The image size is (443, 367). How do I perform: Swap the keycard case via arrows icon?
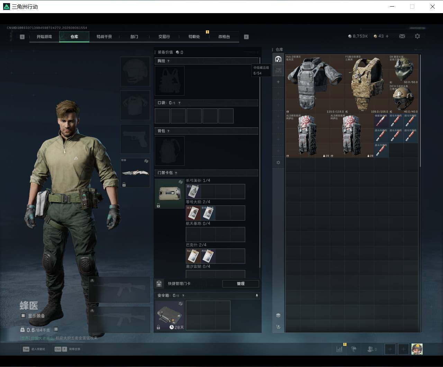[180, 182]
